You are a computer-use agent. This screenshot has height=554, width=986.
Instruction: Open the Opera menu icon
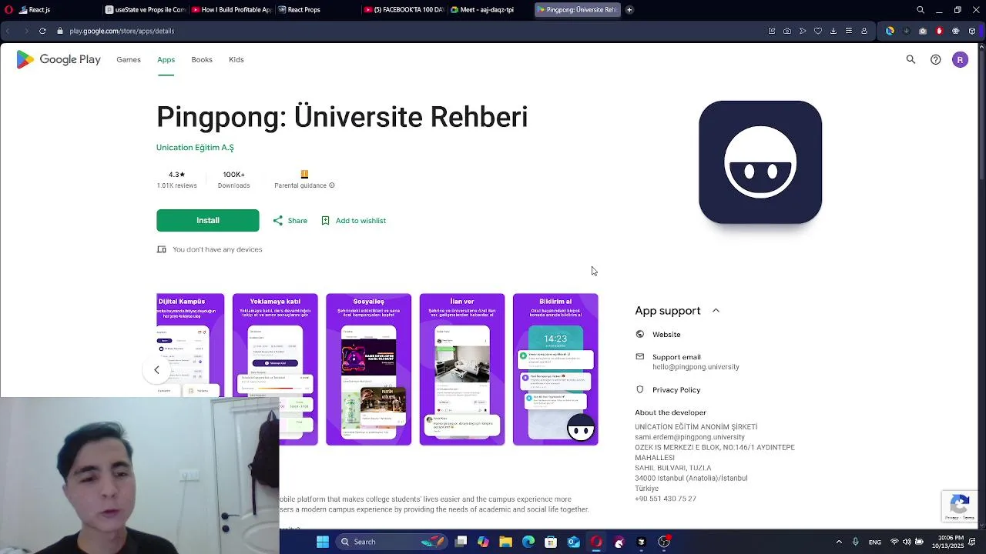(x=8, y=10)
